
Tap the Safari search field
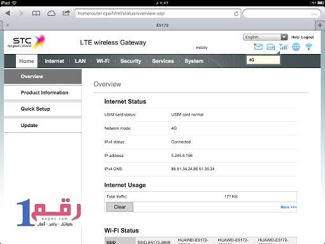click(x=282, y=13)
